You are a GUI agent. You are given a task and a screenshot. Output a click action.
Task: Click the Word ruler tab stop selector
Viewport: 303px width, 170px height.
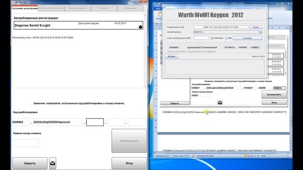[x=156, y=28]
